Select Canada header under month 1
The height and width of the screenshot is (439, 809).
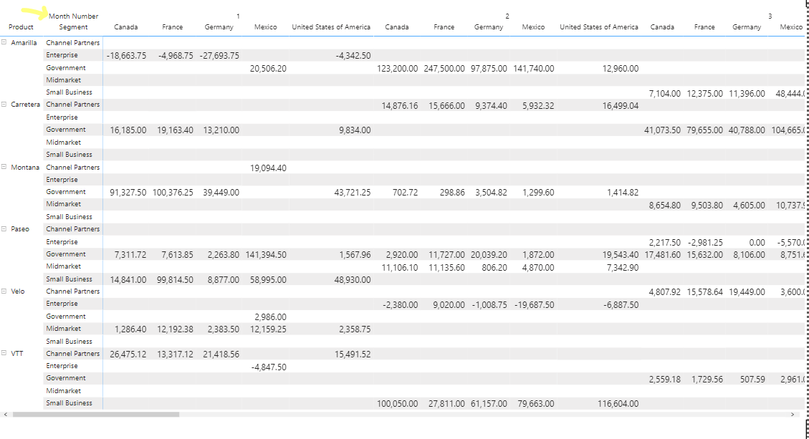(x=126, y=26)
